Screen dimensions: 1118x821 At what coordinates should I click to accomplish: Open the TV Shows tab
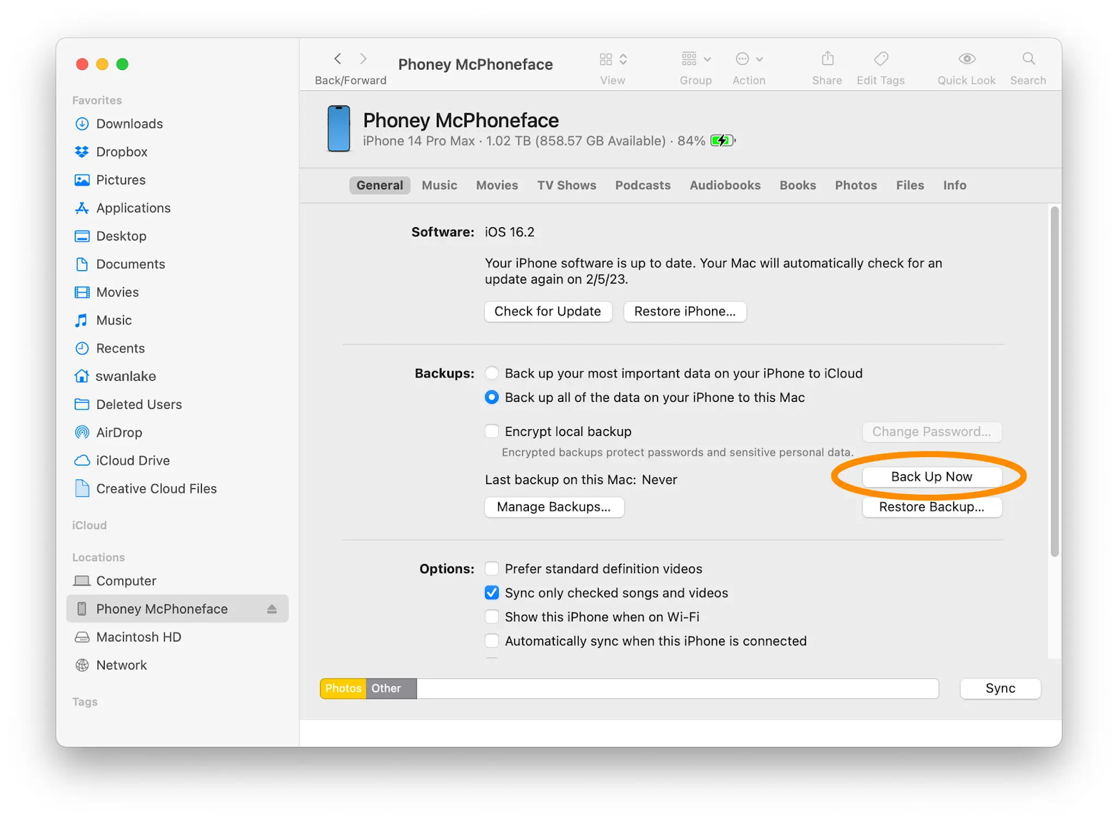(x=567, y=185)
